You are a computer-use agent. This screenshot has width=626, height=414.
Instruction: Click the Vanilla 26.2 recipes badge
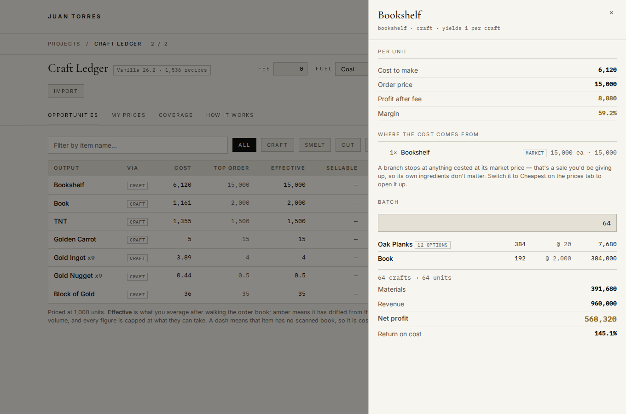click(x=162, y=70)
